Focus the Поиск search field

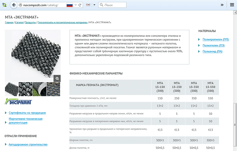(112, 5)
